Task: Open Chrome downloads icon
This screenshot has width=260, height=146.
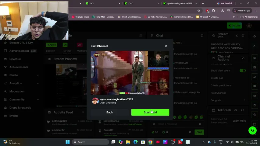Action: point(223,11)
